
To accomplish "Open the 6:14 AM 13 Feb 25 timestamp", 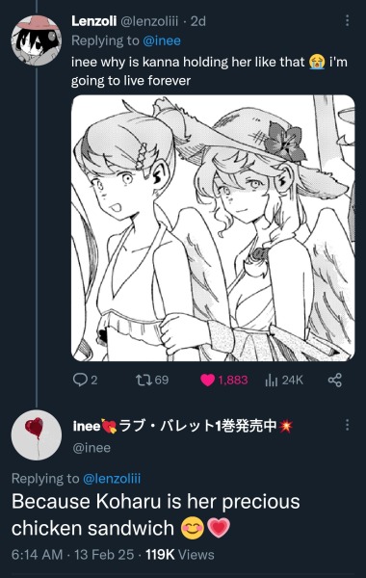I will 72,555.
